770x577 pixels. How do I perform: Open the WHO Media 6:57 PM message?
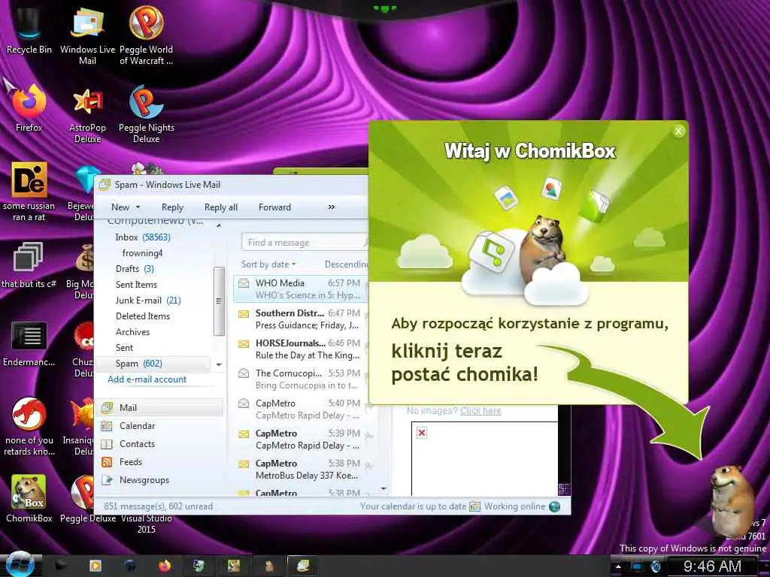[299, 289]
